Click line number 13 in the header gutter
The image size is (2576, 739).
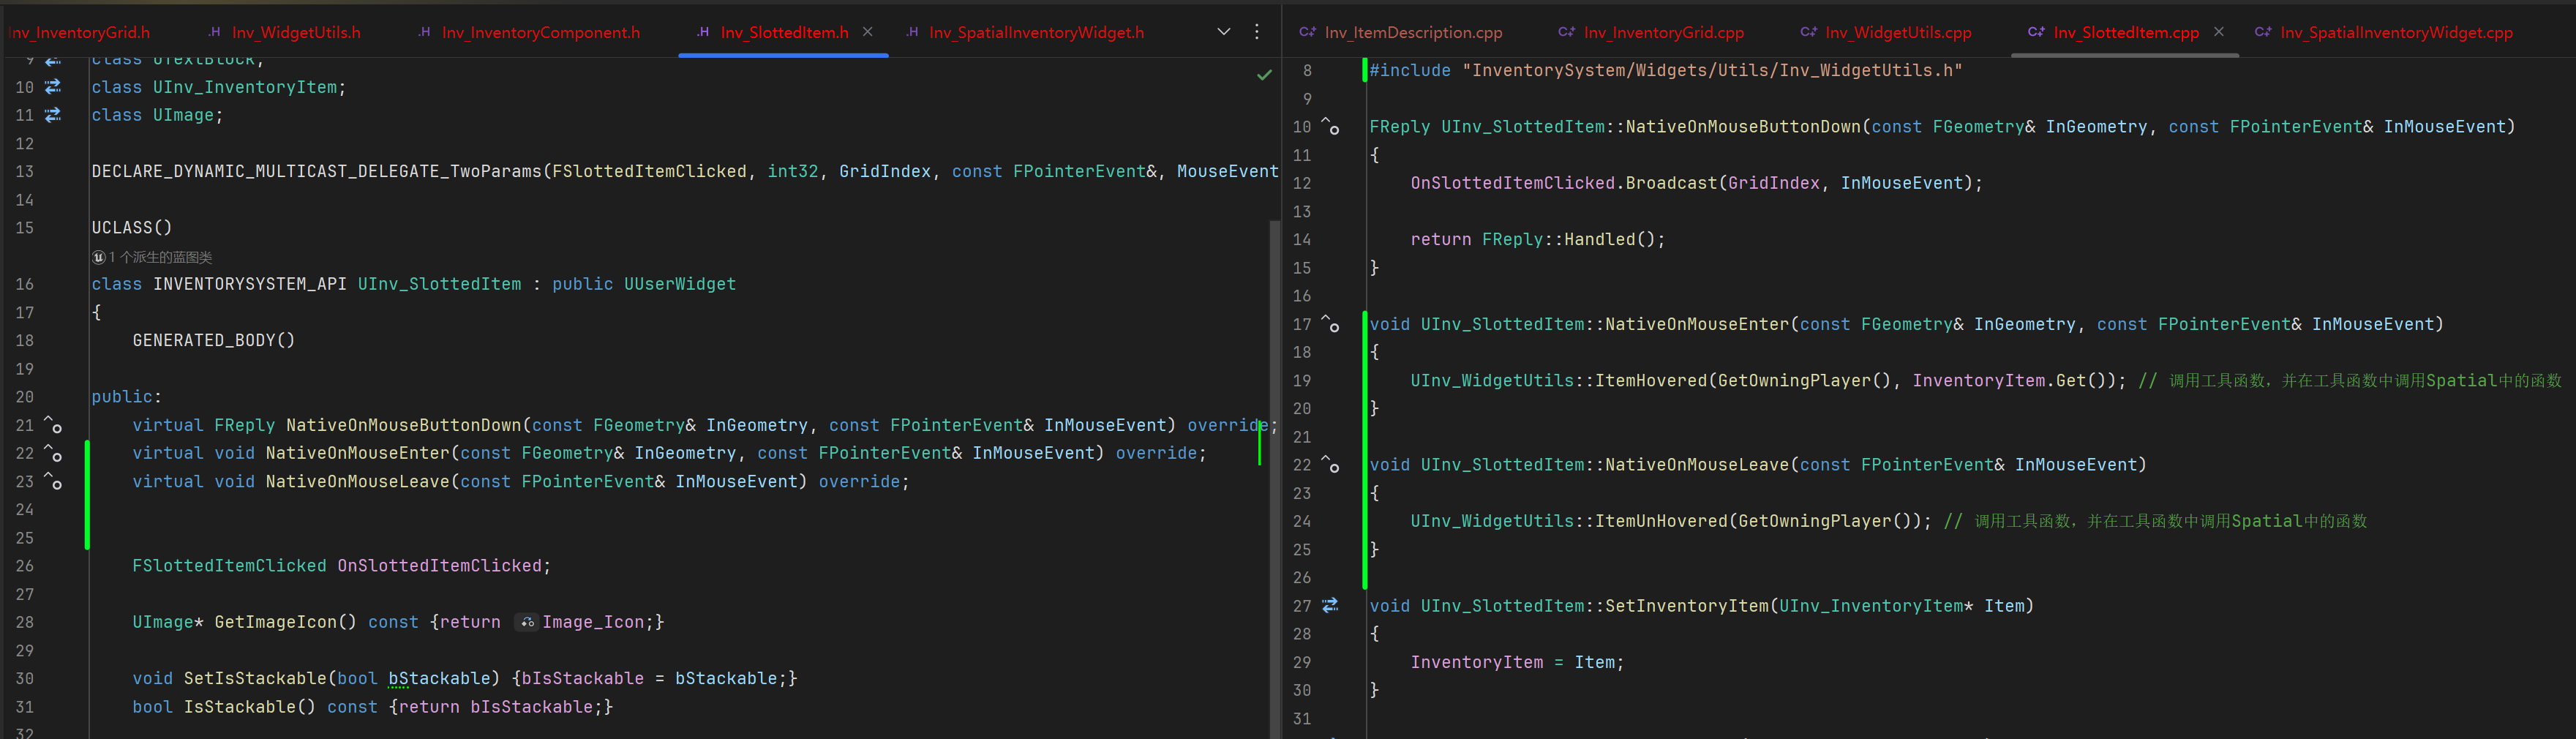(x=24, y=171)
